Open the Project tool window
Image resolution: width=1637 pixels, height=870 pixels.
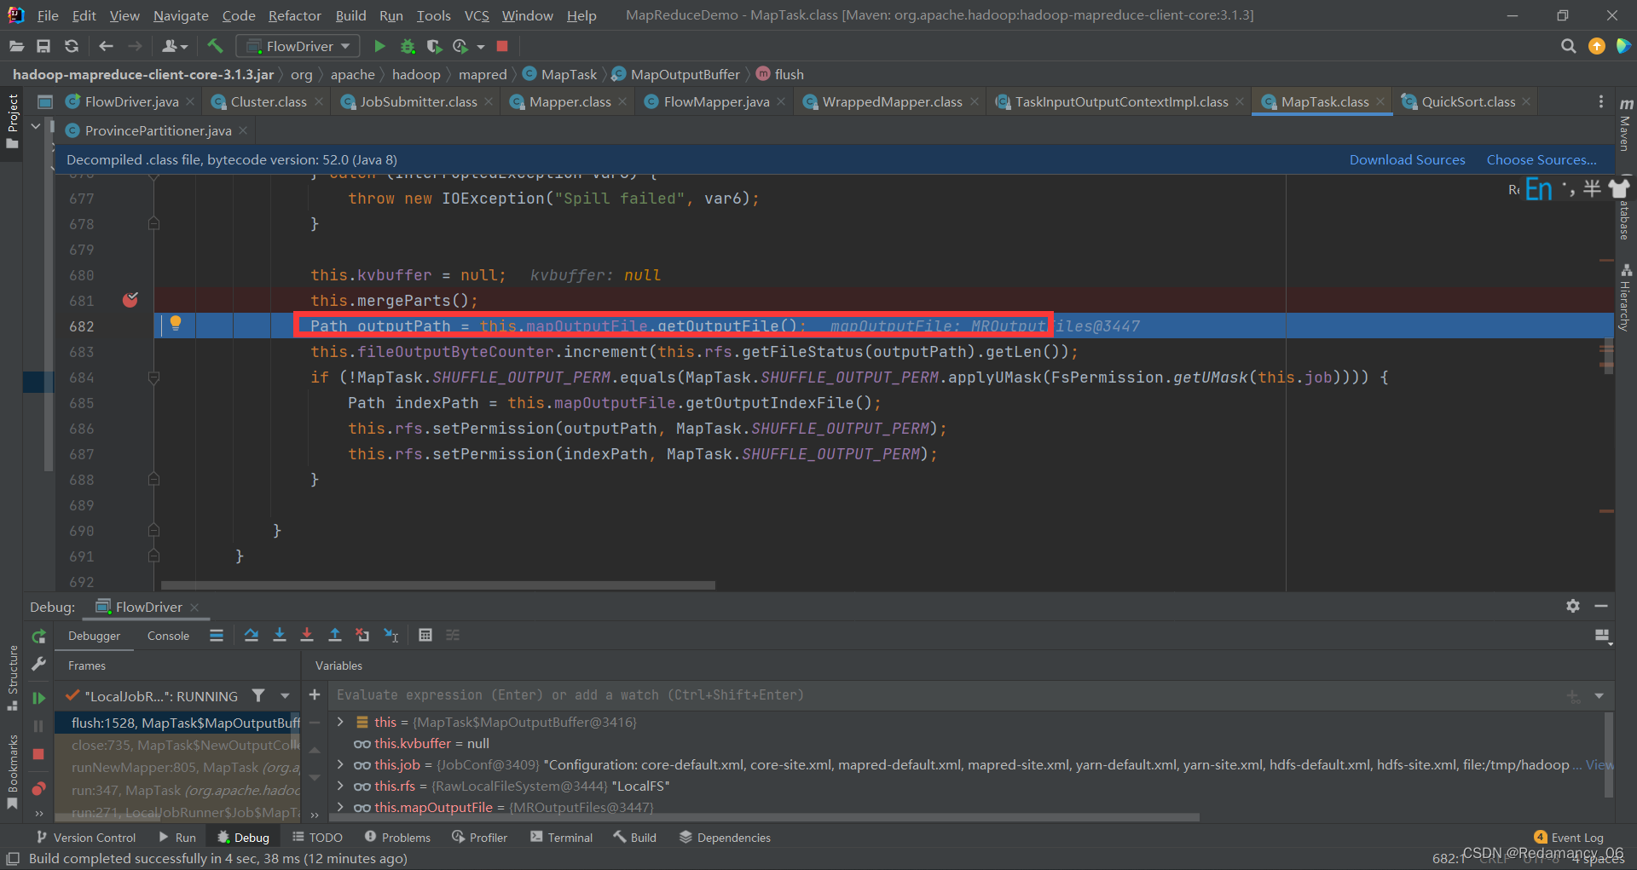pyautogui.click(x=12, y=121)
